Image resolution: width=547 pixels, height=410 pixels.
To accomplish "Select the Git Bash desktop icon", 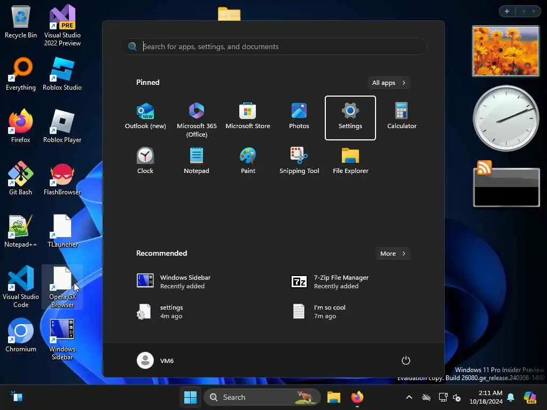I will 21,178.
